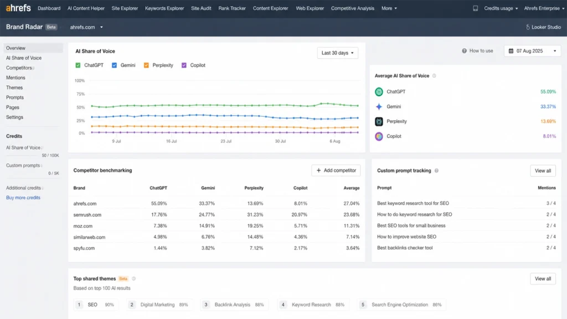Click View all for Top shared themes
The width and height of the screenshot is (567, 319).
[543, 279]
